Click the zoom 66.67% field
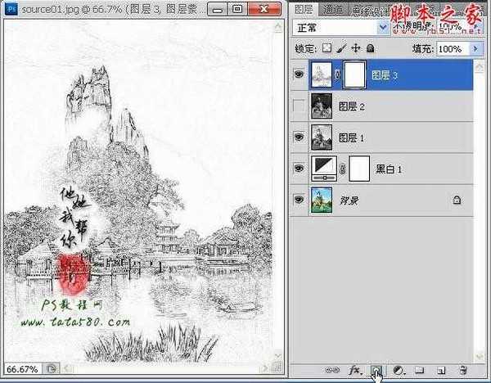This screenshot has width=491, height=383. (x=22, y=369)
